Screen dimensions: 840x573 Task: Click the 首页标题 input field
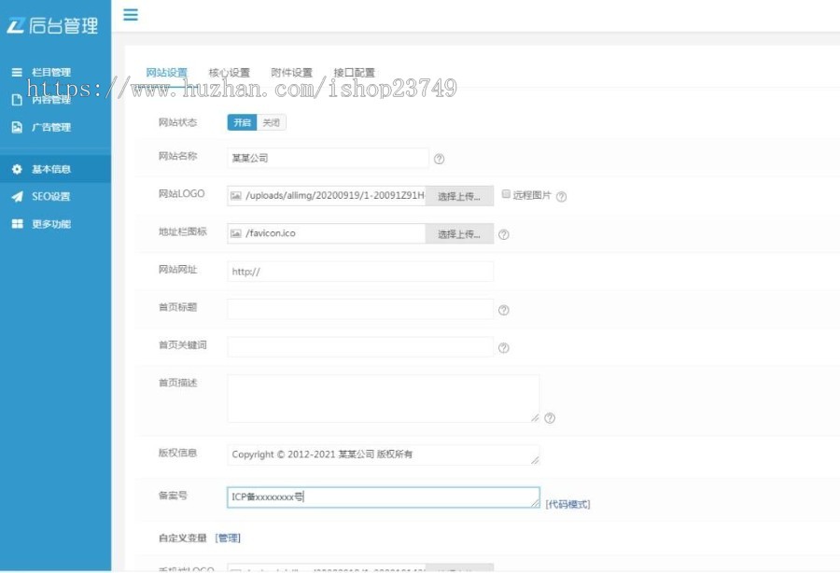(360, 309)
